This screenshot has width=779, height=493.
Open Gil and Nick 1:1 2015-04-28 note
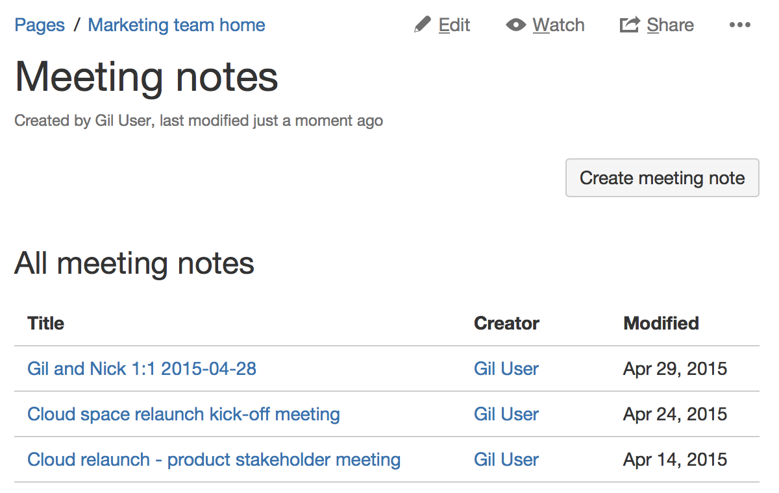tap(142, 368)
